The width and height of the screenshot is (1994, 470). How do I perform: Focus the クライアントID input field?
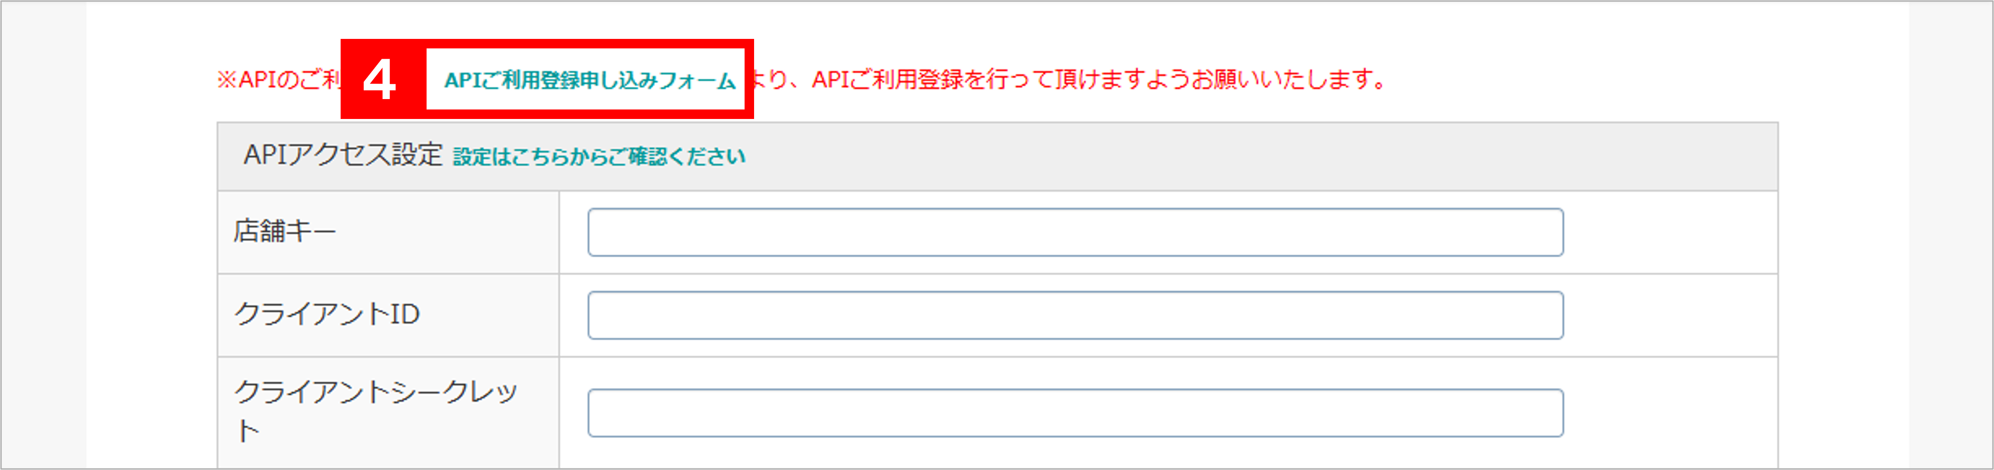(1075, 315)
